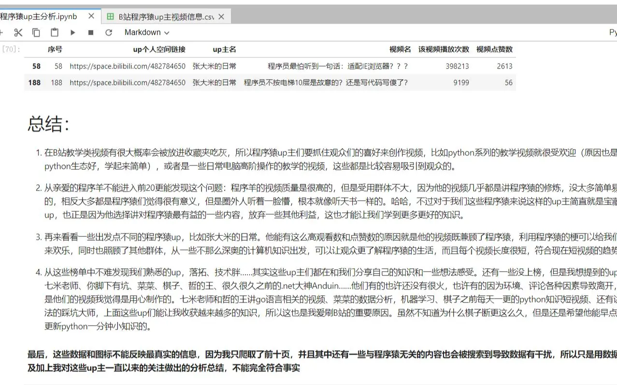This screenshot has width=617, height=385.
Task: Click the bold row index 58
Action: pos(36,66)
